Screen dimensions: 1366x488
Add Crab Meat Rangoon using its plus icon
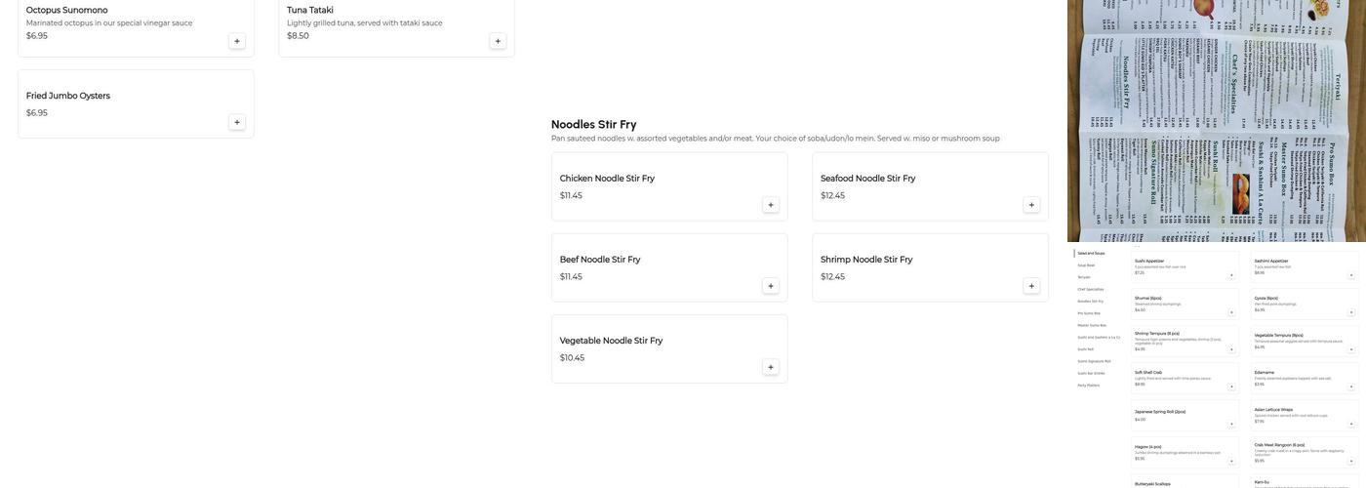pos(1351,461)
